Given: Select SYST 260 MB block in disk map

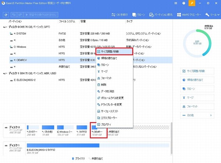Looking at the screenshot, I should 33,131.
